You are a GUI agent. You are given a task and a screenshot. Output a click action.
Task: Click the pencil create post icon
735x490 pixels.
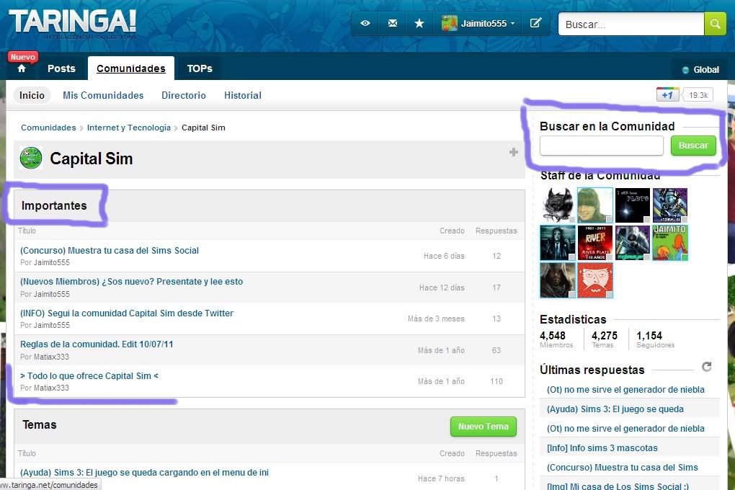535,23
